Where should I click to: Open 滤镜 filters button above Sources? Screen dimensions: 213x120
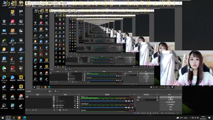(57, 91)
